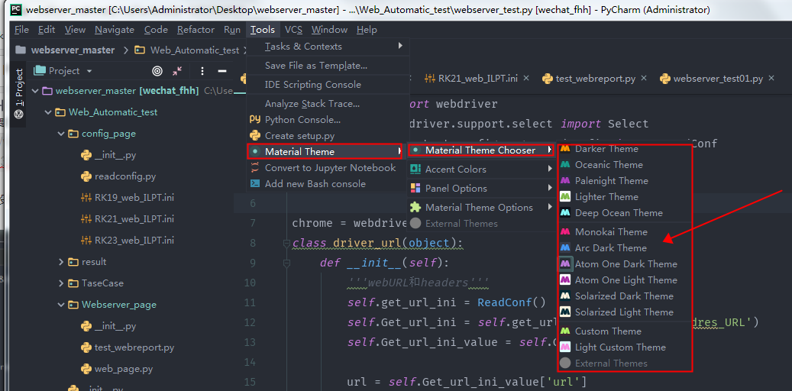The height and width of the screenshot is (391, 792).
Task: Collapse the Web_Automatic_test folder
Action: 48,112
